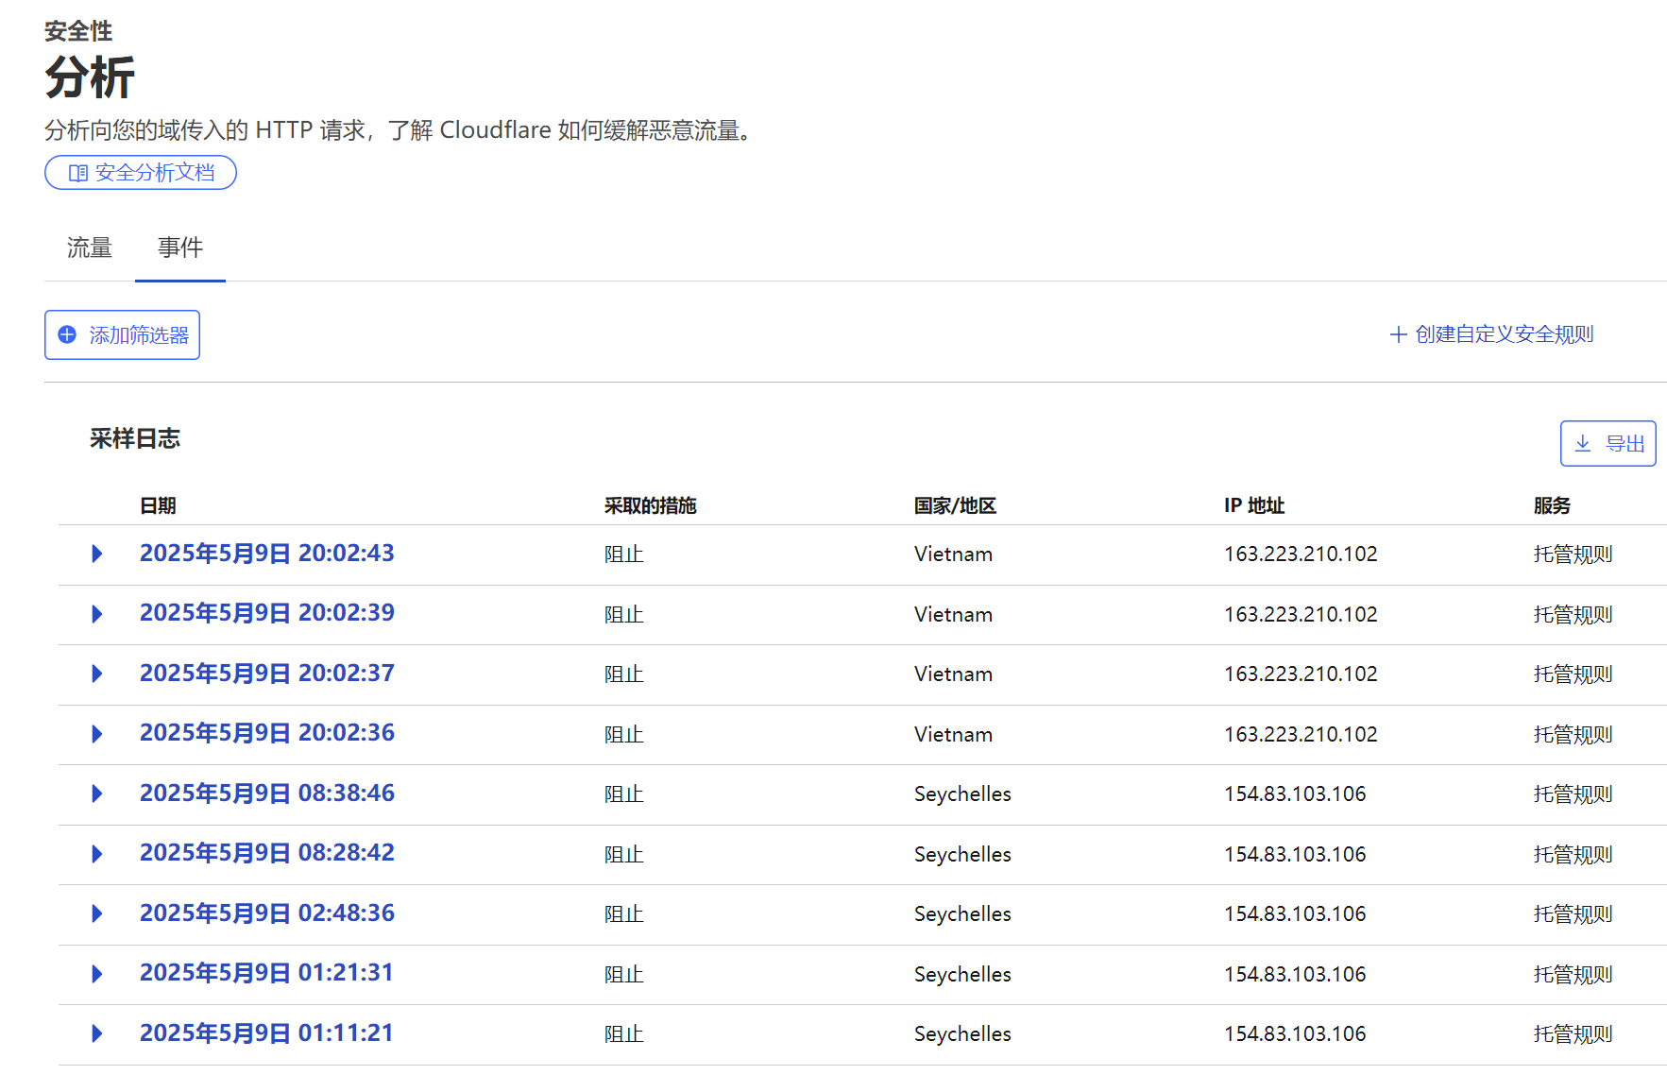The height and width of the screenshot is (1075, 1667).
Task: Expand the 20:02:37 event details
Action: 96,674
